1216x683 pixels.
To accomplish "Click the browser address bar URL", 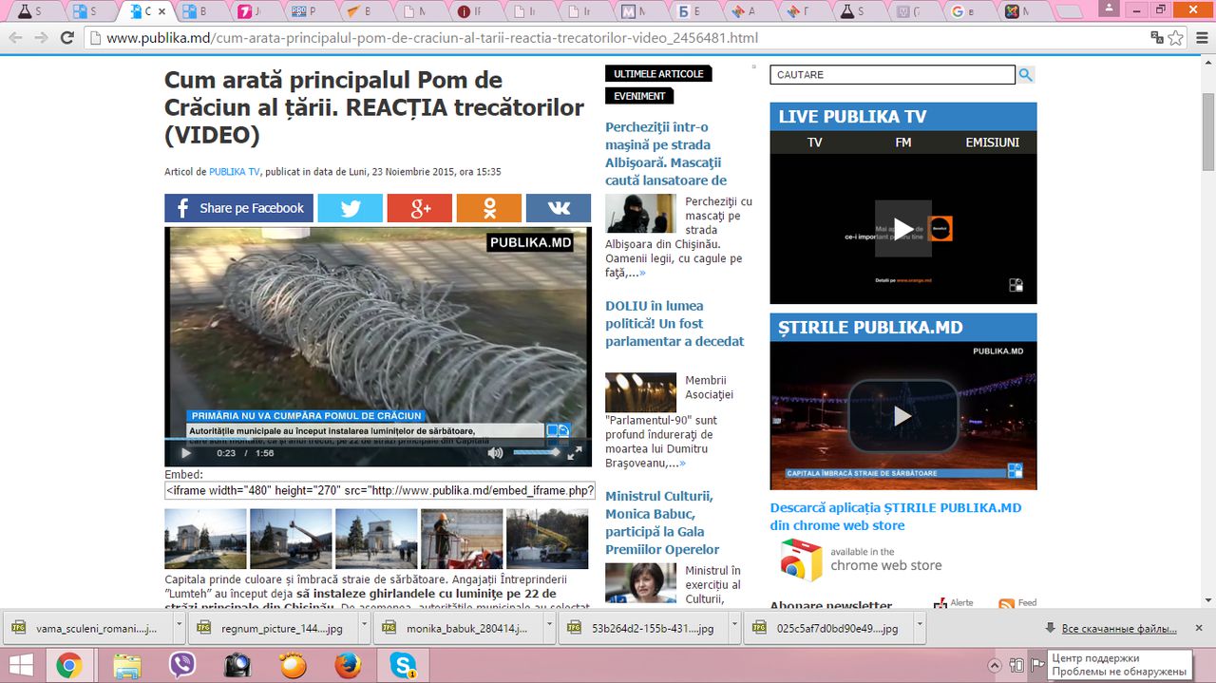I will (x=432, y=38).
